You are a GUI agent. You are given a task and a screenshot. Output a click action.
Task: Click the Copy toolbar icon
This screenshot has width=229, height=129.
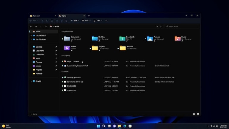47,21
